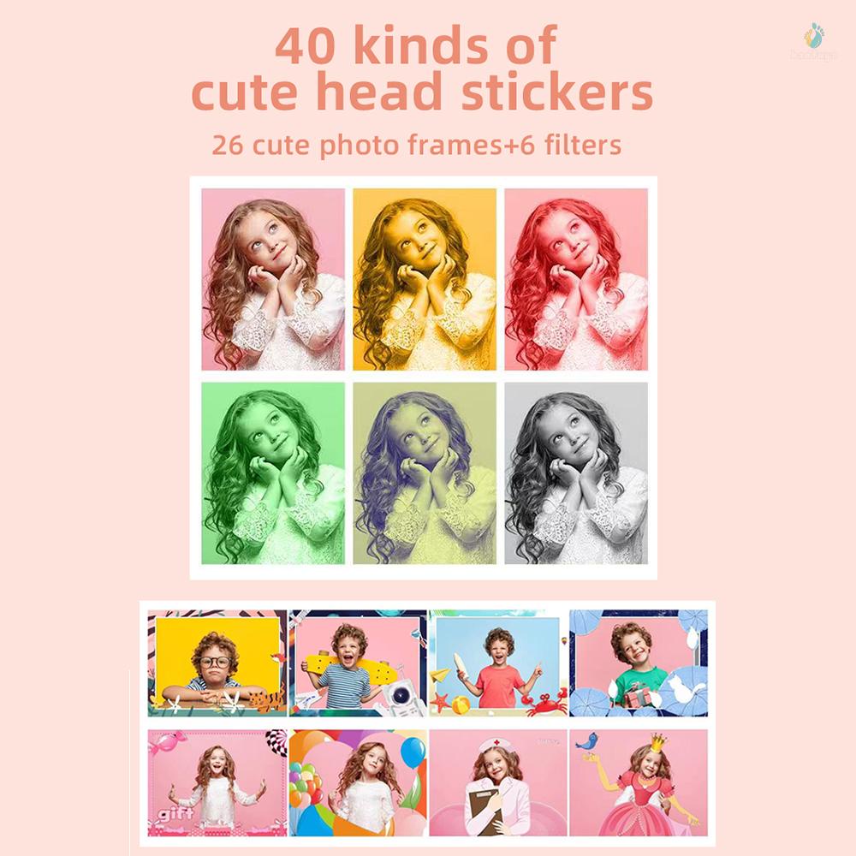Choose the purple-yellow filter portrait
Viewport: 856px width, 856px height.
425,473
